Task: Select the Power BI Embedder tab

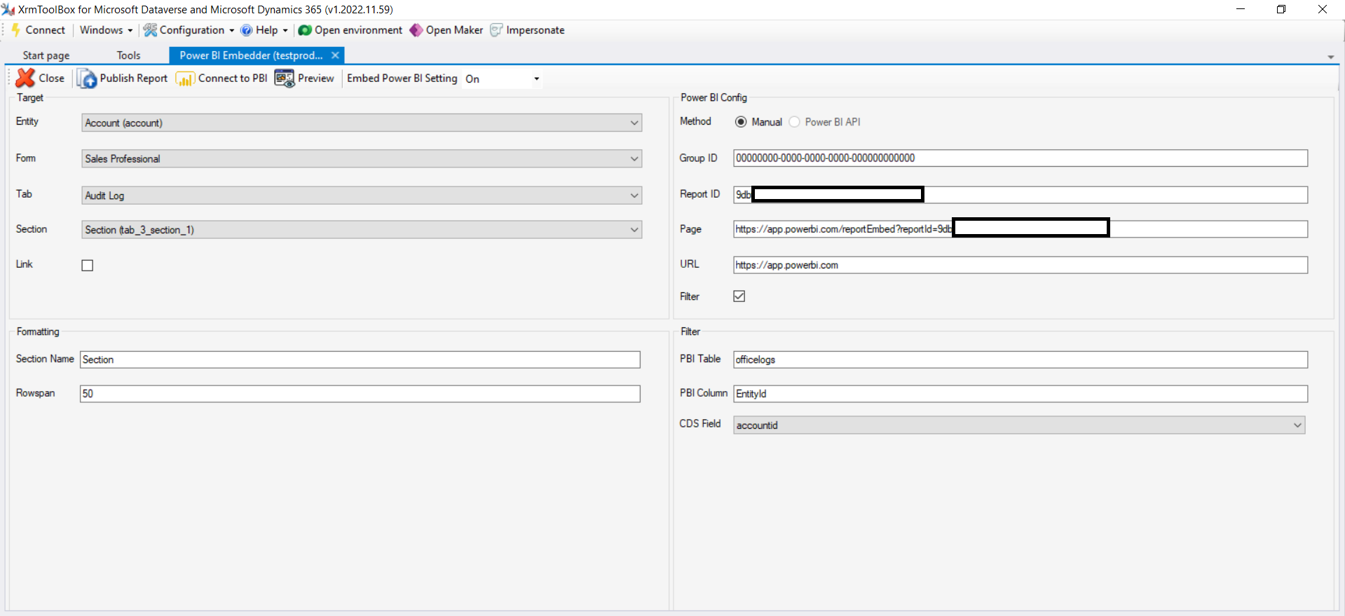Action: pyautogui.click(x=251, y=55)
